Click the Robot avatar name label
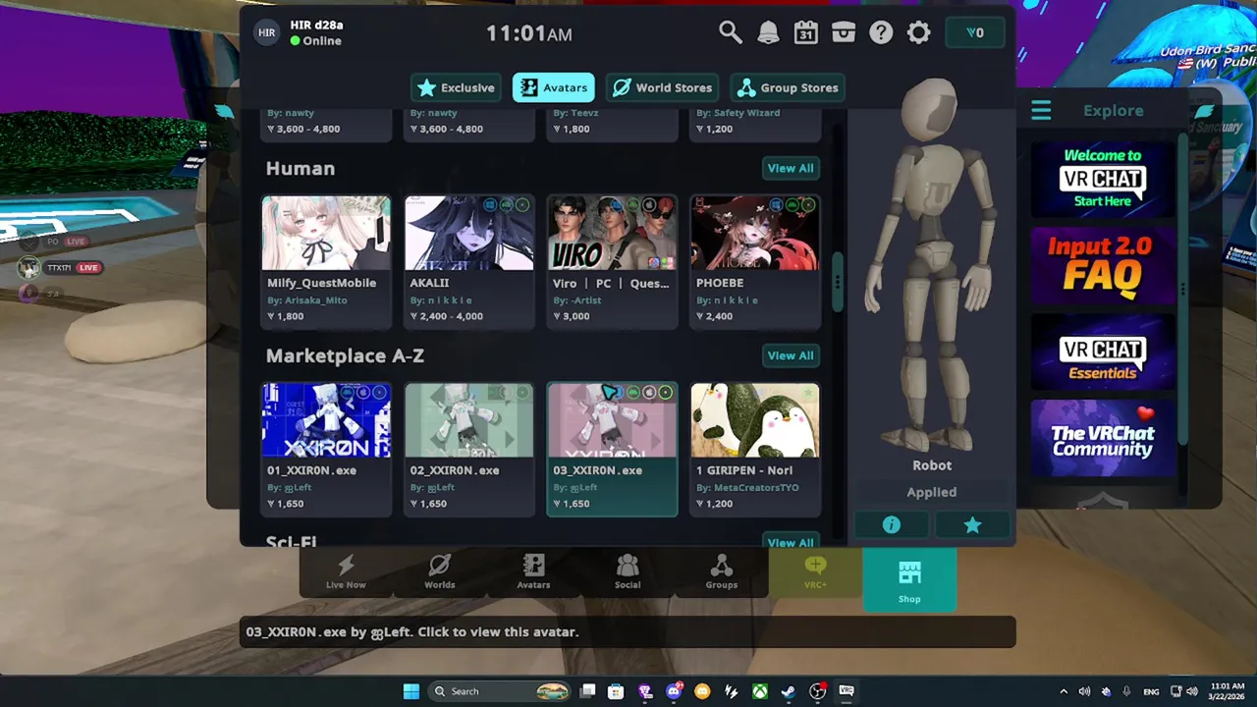Screen dimensions: 1257x707 (x=932, y=465)
